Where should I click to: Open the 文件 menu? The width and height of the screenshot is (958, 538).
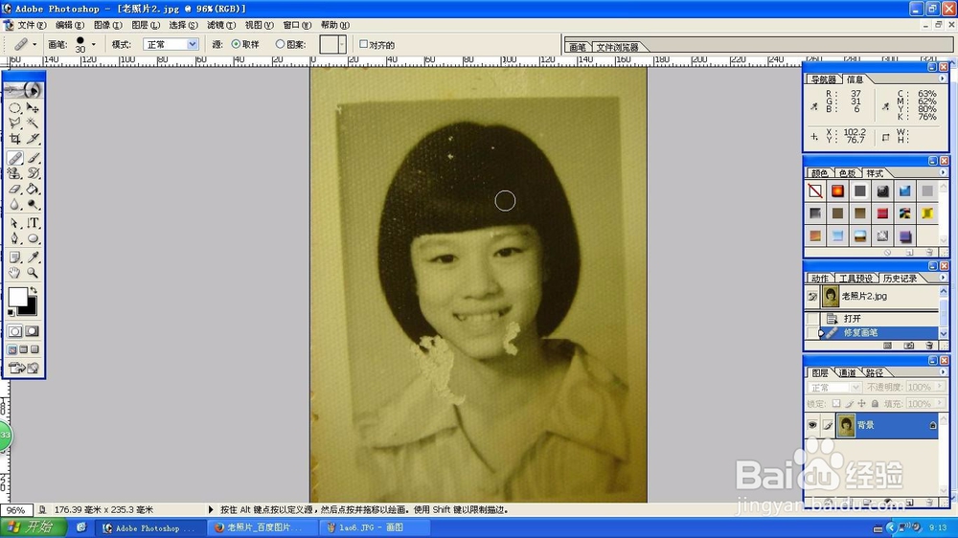click(32, 25)
